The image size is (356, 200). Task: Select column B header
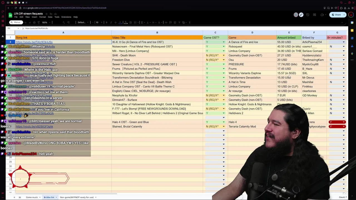point(157,33)
